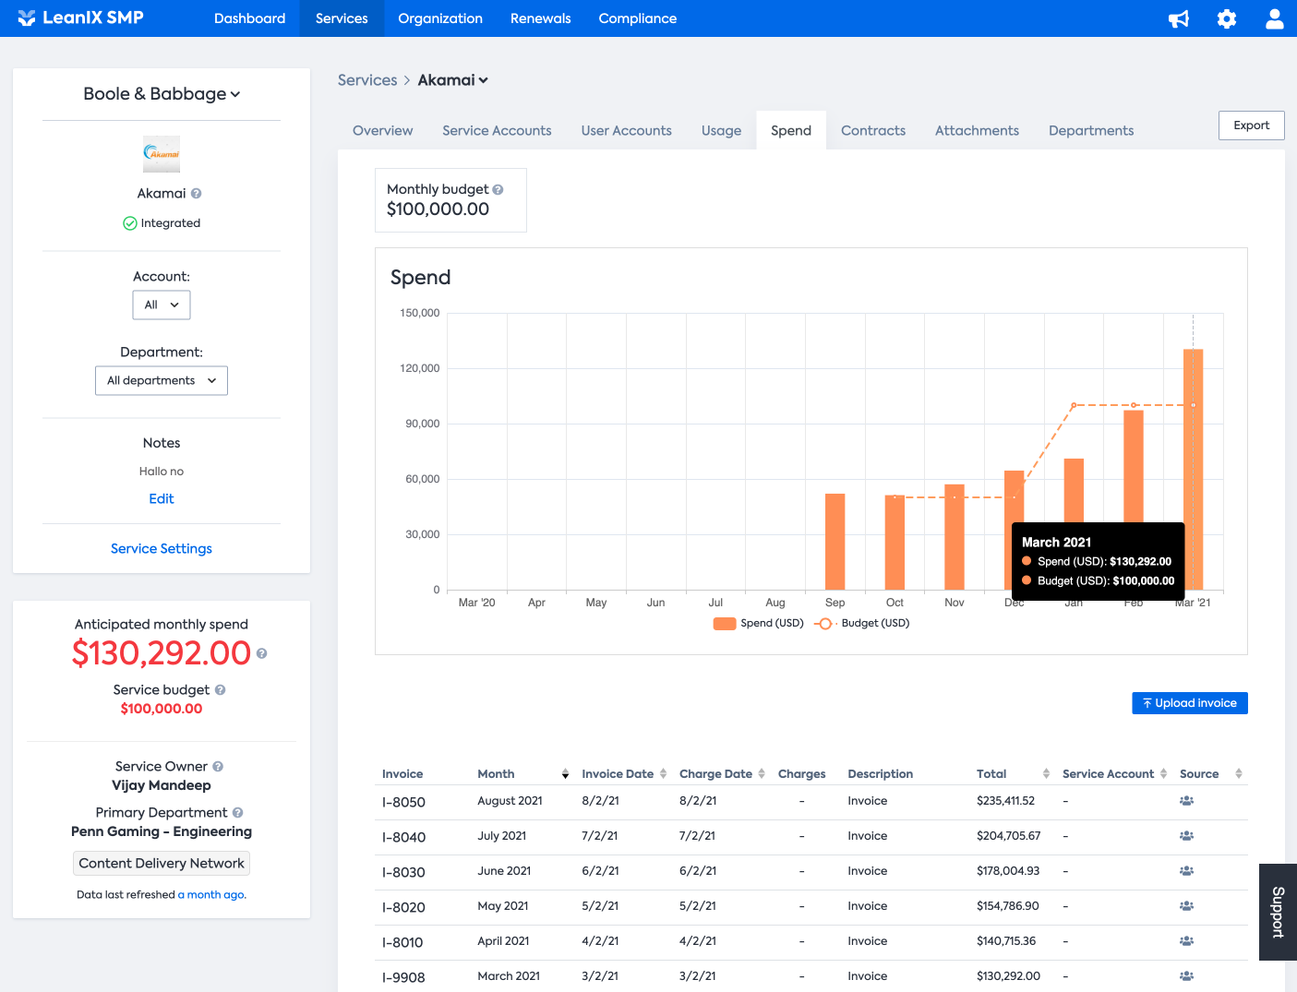The height and width of the screenshot is (992, 1297).
Task: Click the Primary Department help icon
Action: click(237, 813)
